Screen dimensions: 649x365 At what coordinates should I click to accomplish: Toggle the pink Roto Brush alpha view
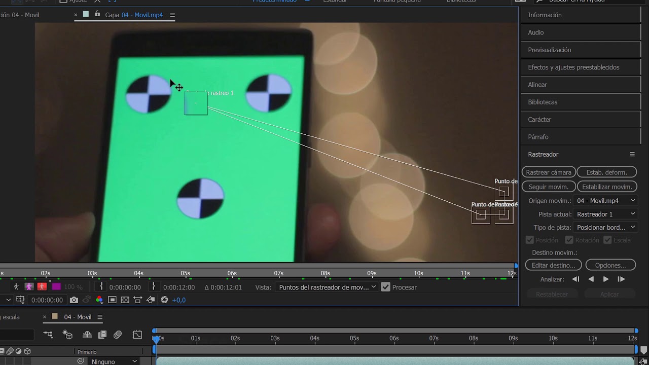coord(29,287)
